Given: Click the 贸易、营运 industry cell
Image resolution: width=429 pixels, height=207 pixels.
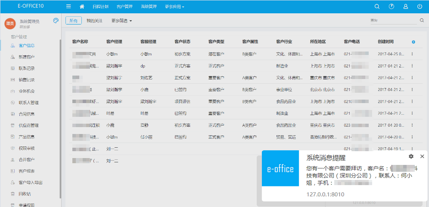Looking at the screenshot, I should pos(286,137).
